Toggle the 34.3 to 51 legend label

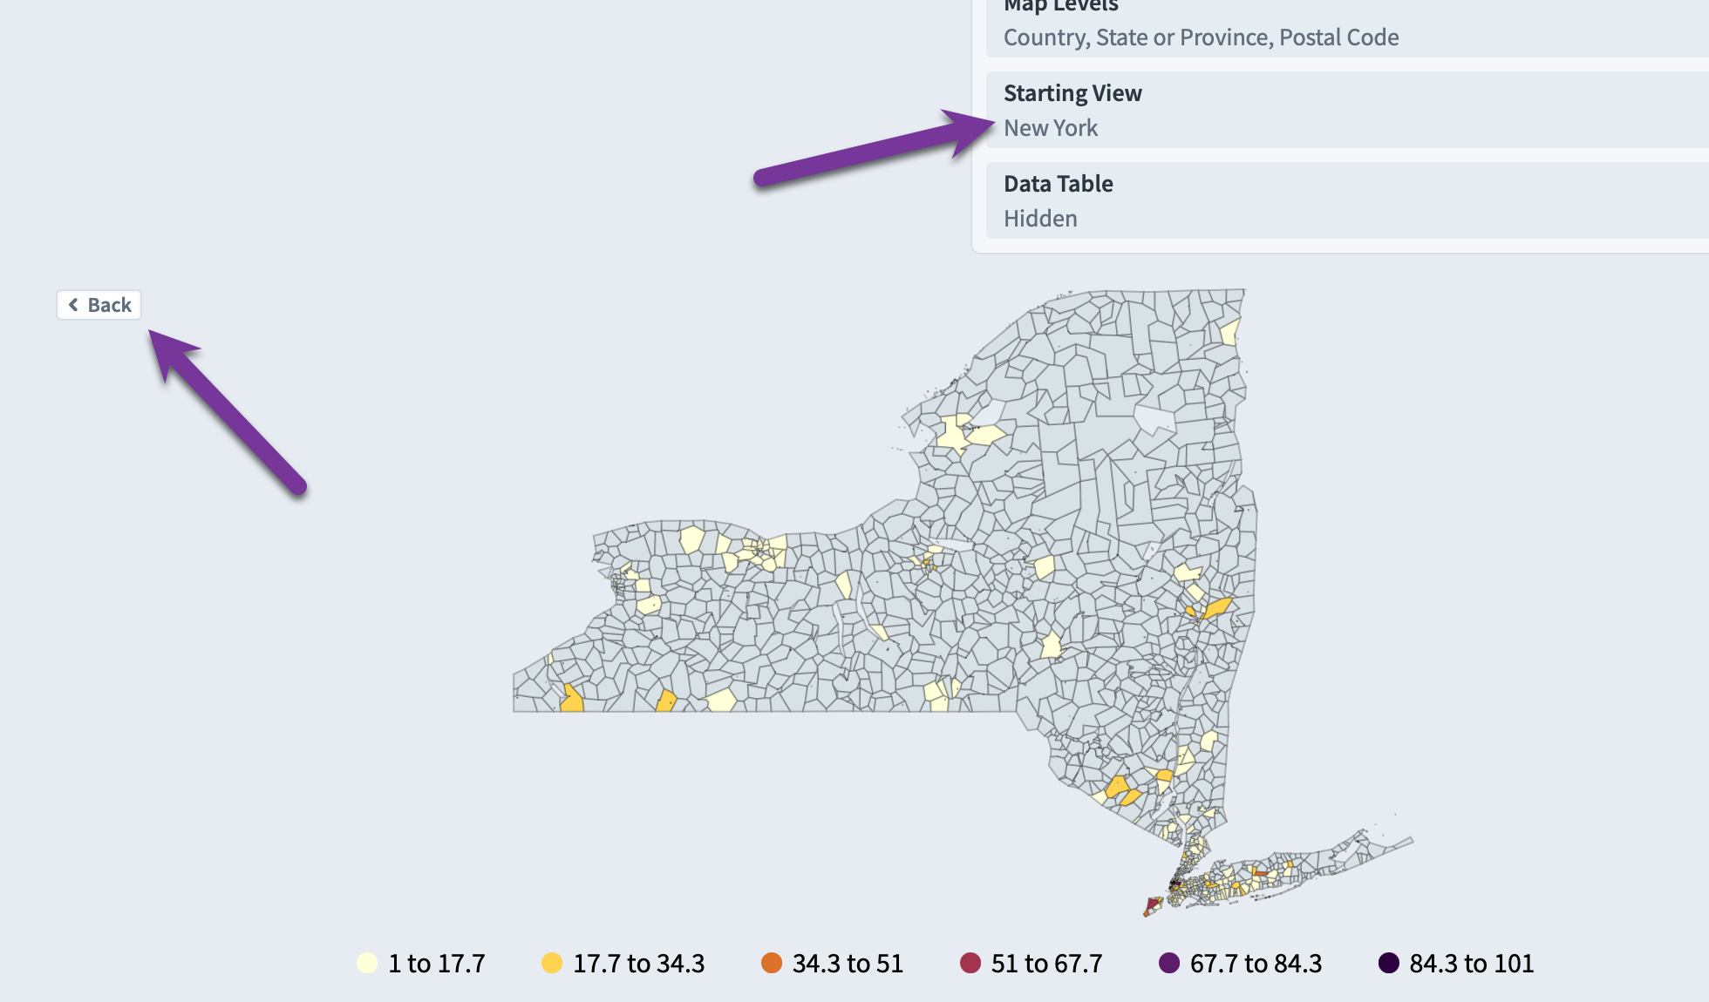pos(848,964)
